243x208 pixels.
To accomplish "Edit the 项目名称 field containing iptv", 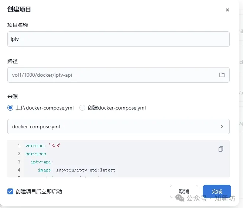I will [x=119, y=39].
